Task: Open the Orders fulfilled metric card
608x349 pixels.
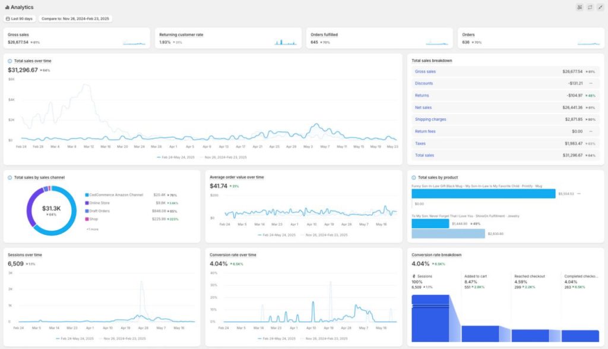Action: tap(379, 38)
